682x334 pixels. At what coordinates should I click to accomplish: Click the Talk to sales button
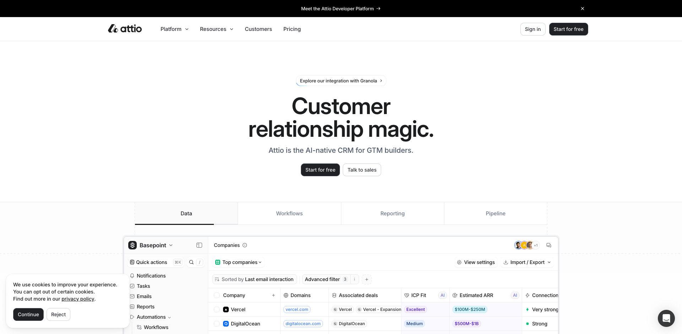(362, 170)
